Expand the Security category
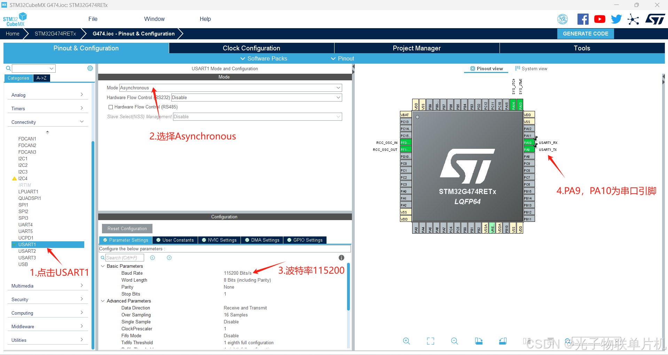Screen dimensions: 668x355 pyautogui.click(x=48, y=299)
